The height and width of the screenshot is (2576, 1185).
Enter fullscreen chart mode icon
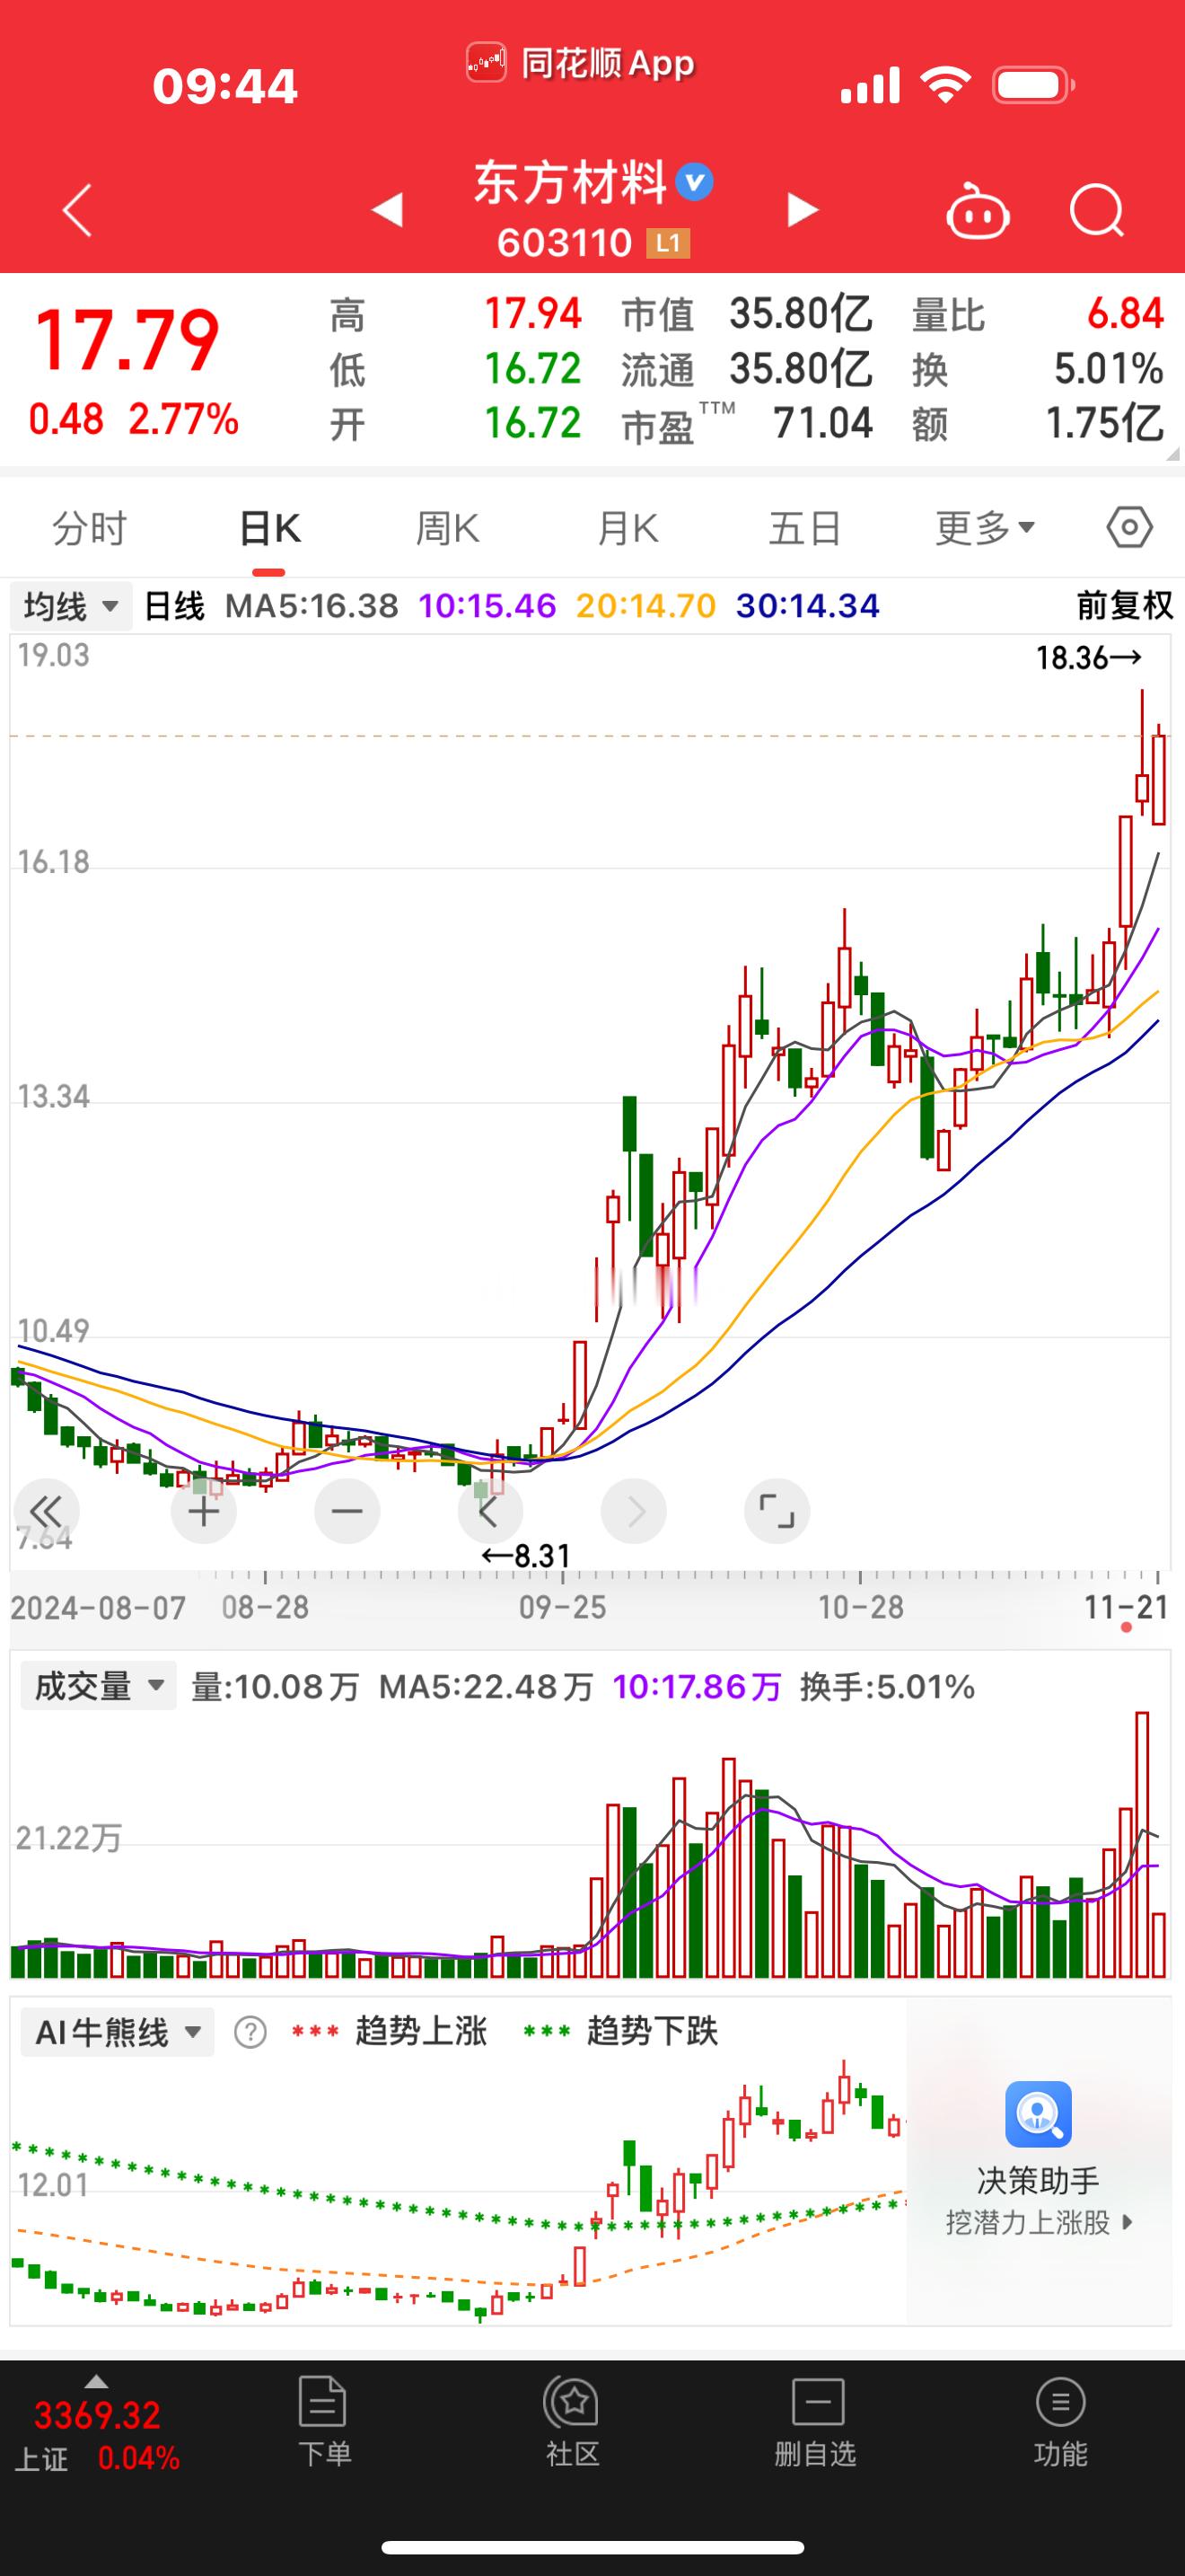(777, 1511)
